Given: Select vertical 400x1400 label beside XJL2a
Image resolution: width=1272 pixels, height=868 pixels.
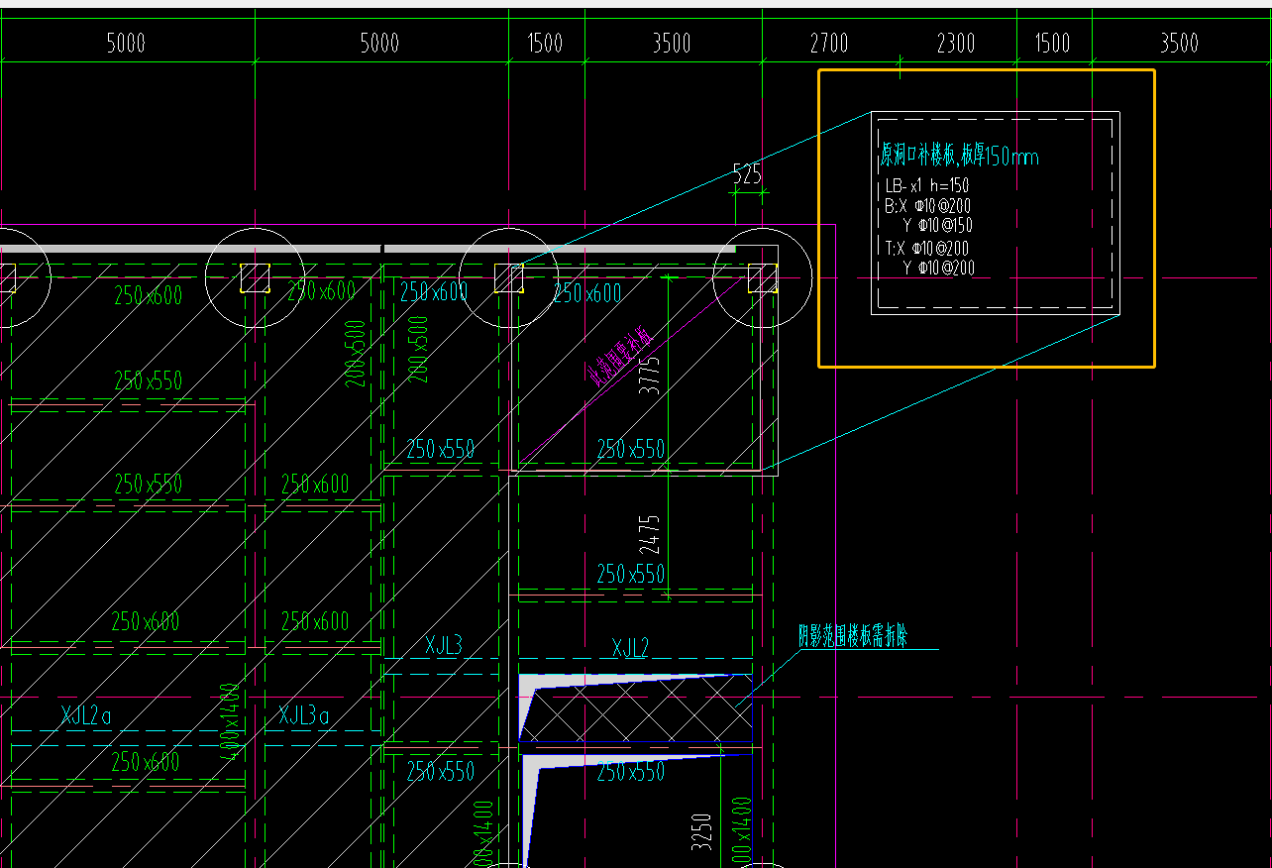Looking at the screenshot, I should click(232, 721).
